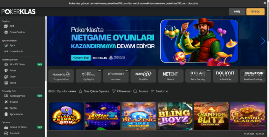Open Klas 101 Okey icon

pos(6,64)
